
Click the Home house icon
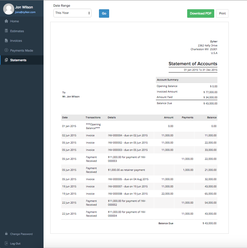6,21
